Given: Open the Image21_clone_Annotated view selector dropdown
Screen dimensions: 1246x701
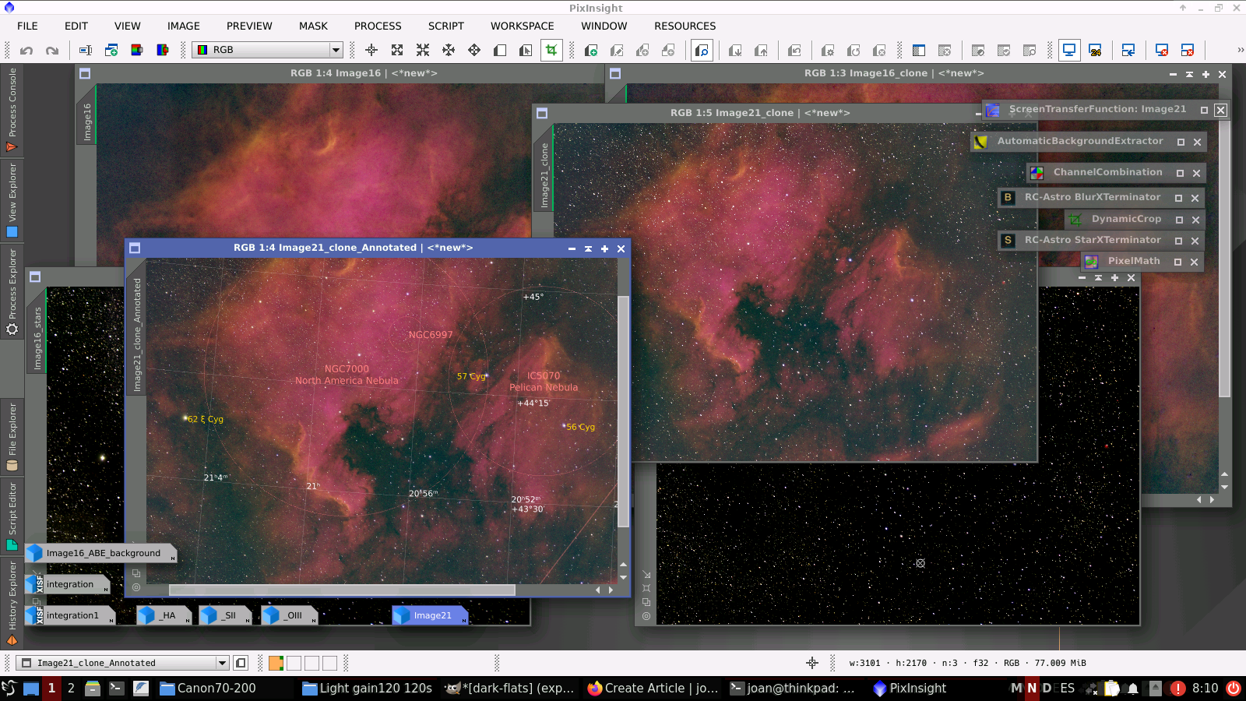Looking at the screenshot, I should point(222,663).
